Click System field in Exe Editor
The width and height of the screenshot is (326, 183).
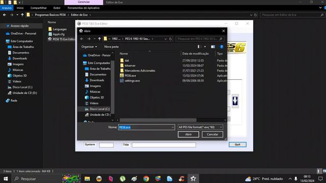click(106, 145)
